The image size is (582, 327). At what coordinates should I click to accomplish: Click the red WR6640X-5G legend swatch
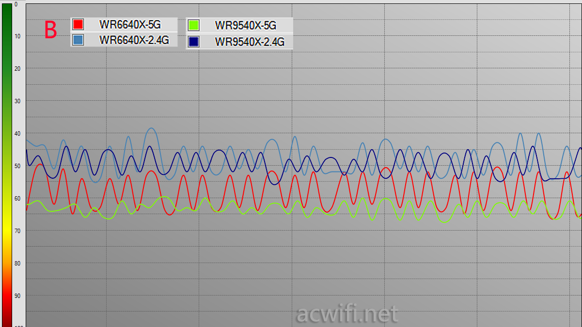point(78,24)
